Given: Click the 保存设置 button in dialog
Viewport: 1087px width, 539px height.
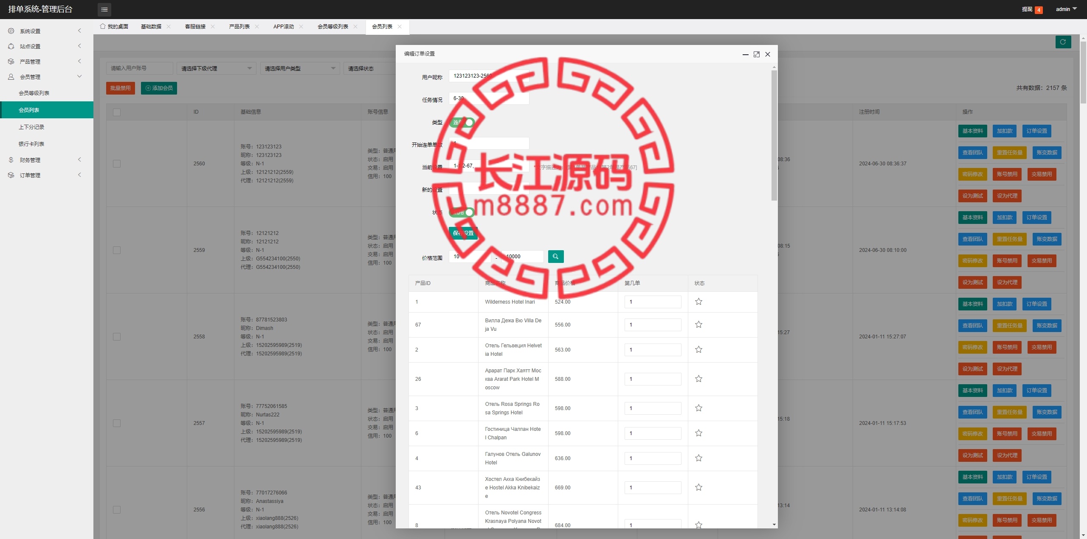Looking at the screenshot, I should [463, 233].
